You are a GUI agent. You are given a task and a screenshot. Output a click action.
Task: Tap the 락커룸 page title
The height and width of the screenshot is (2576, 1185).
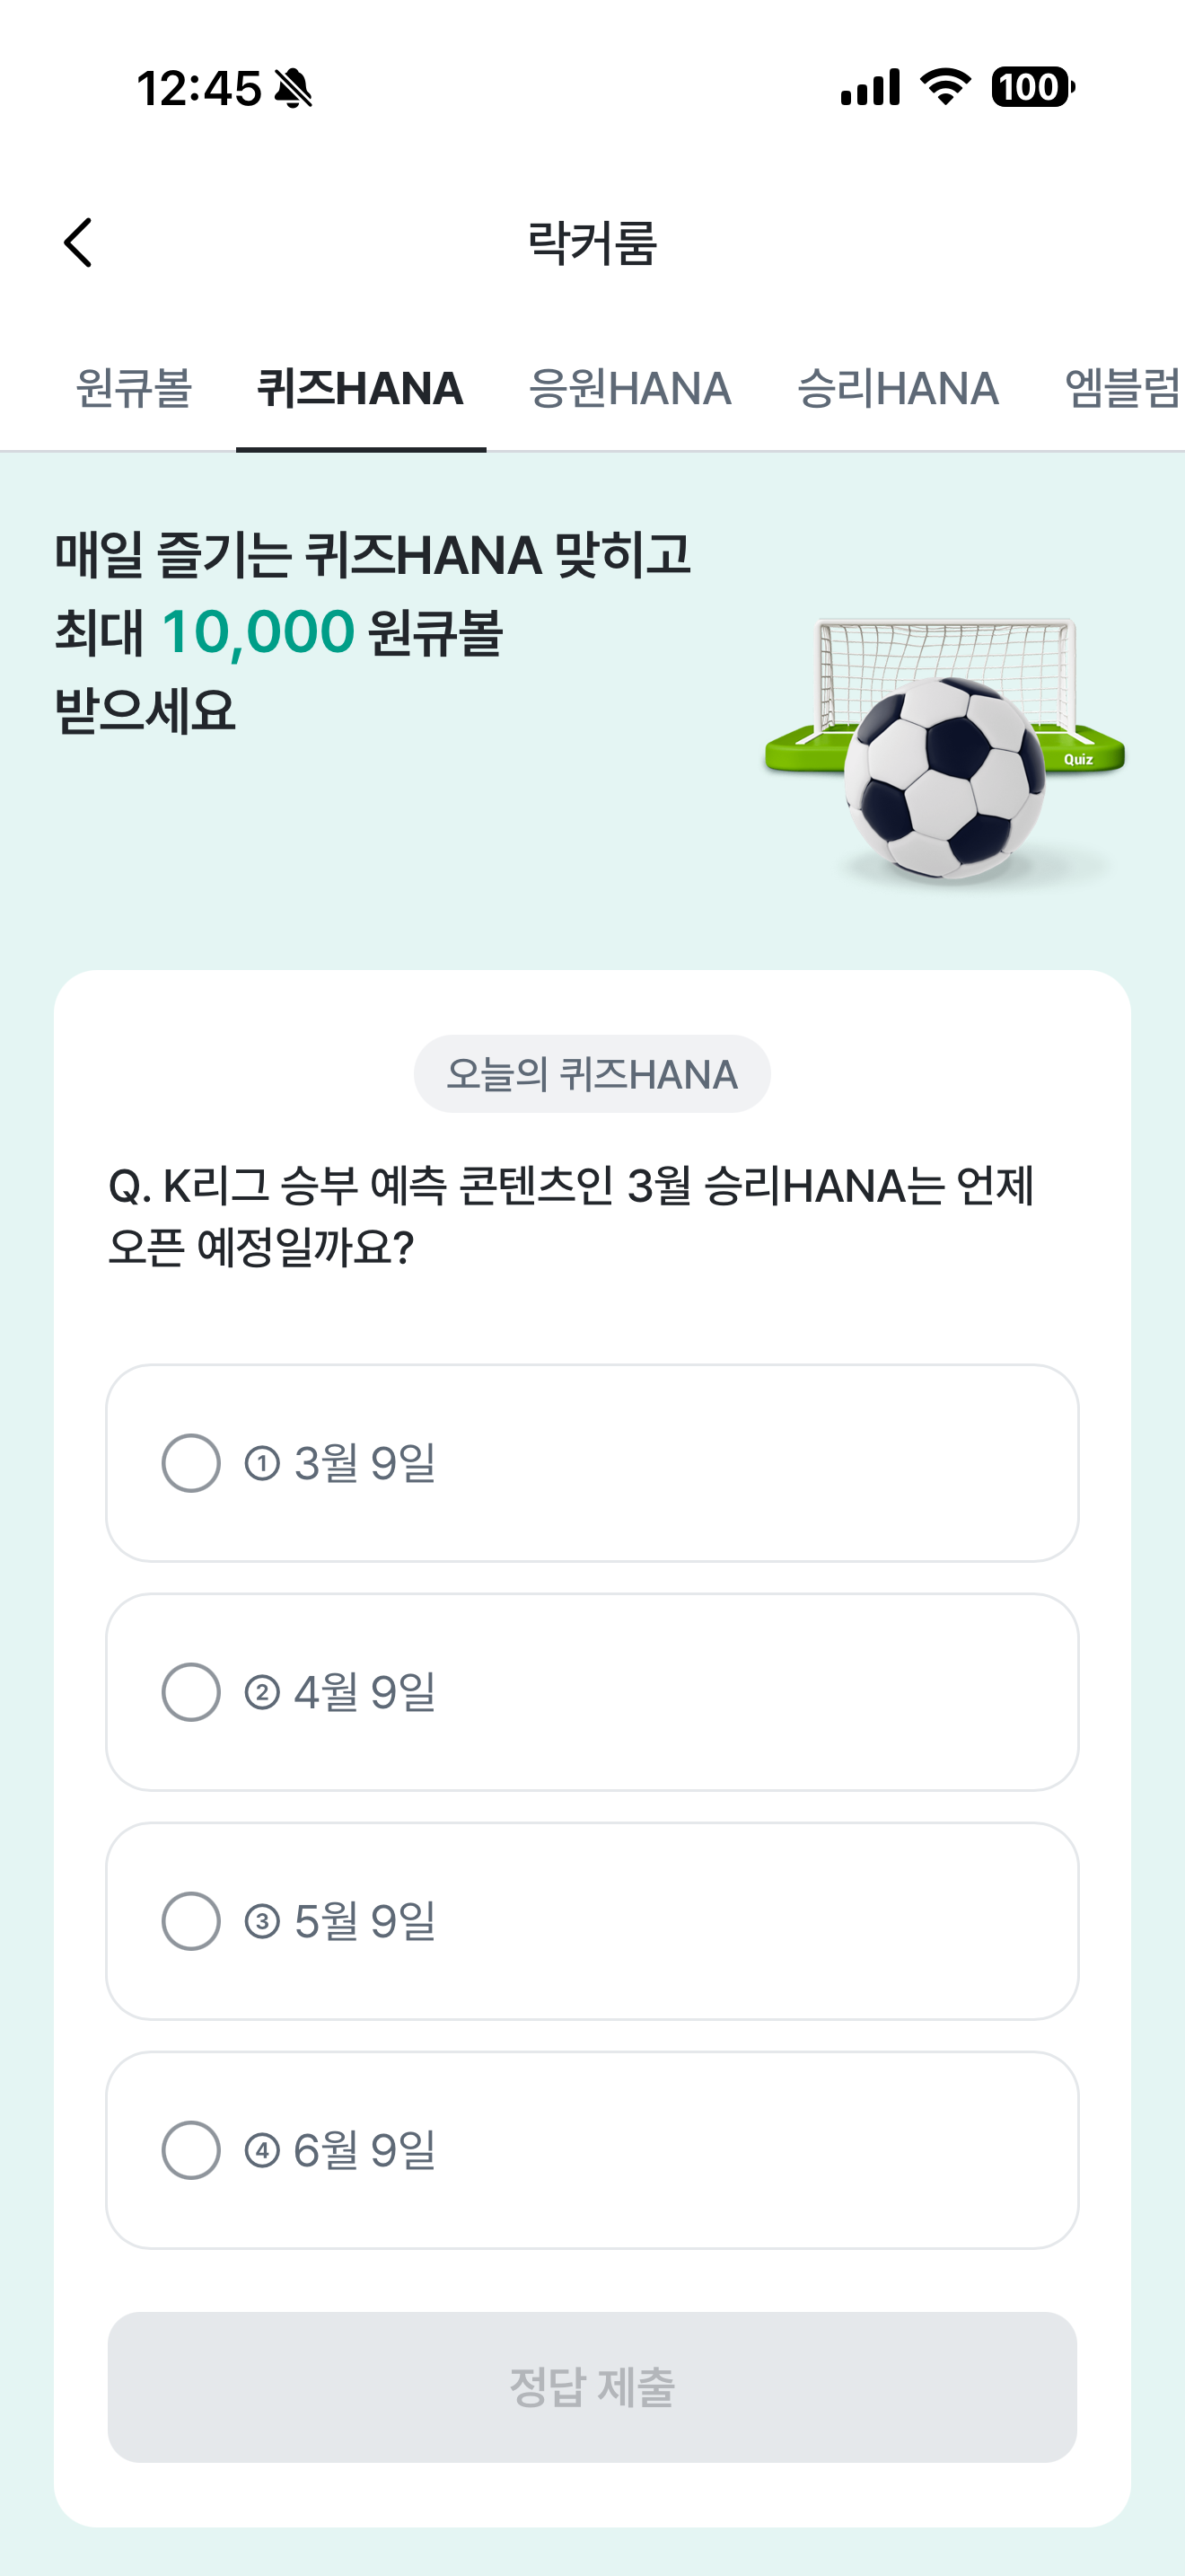coord(592,243)
